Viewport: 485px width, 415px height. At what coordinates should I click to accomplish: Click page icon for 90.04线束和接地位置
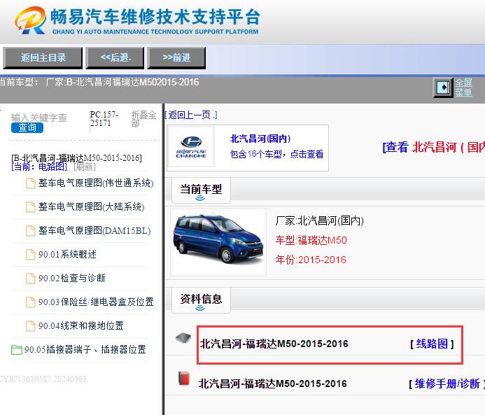(x=31, y=326)
